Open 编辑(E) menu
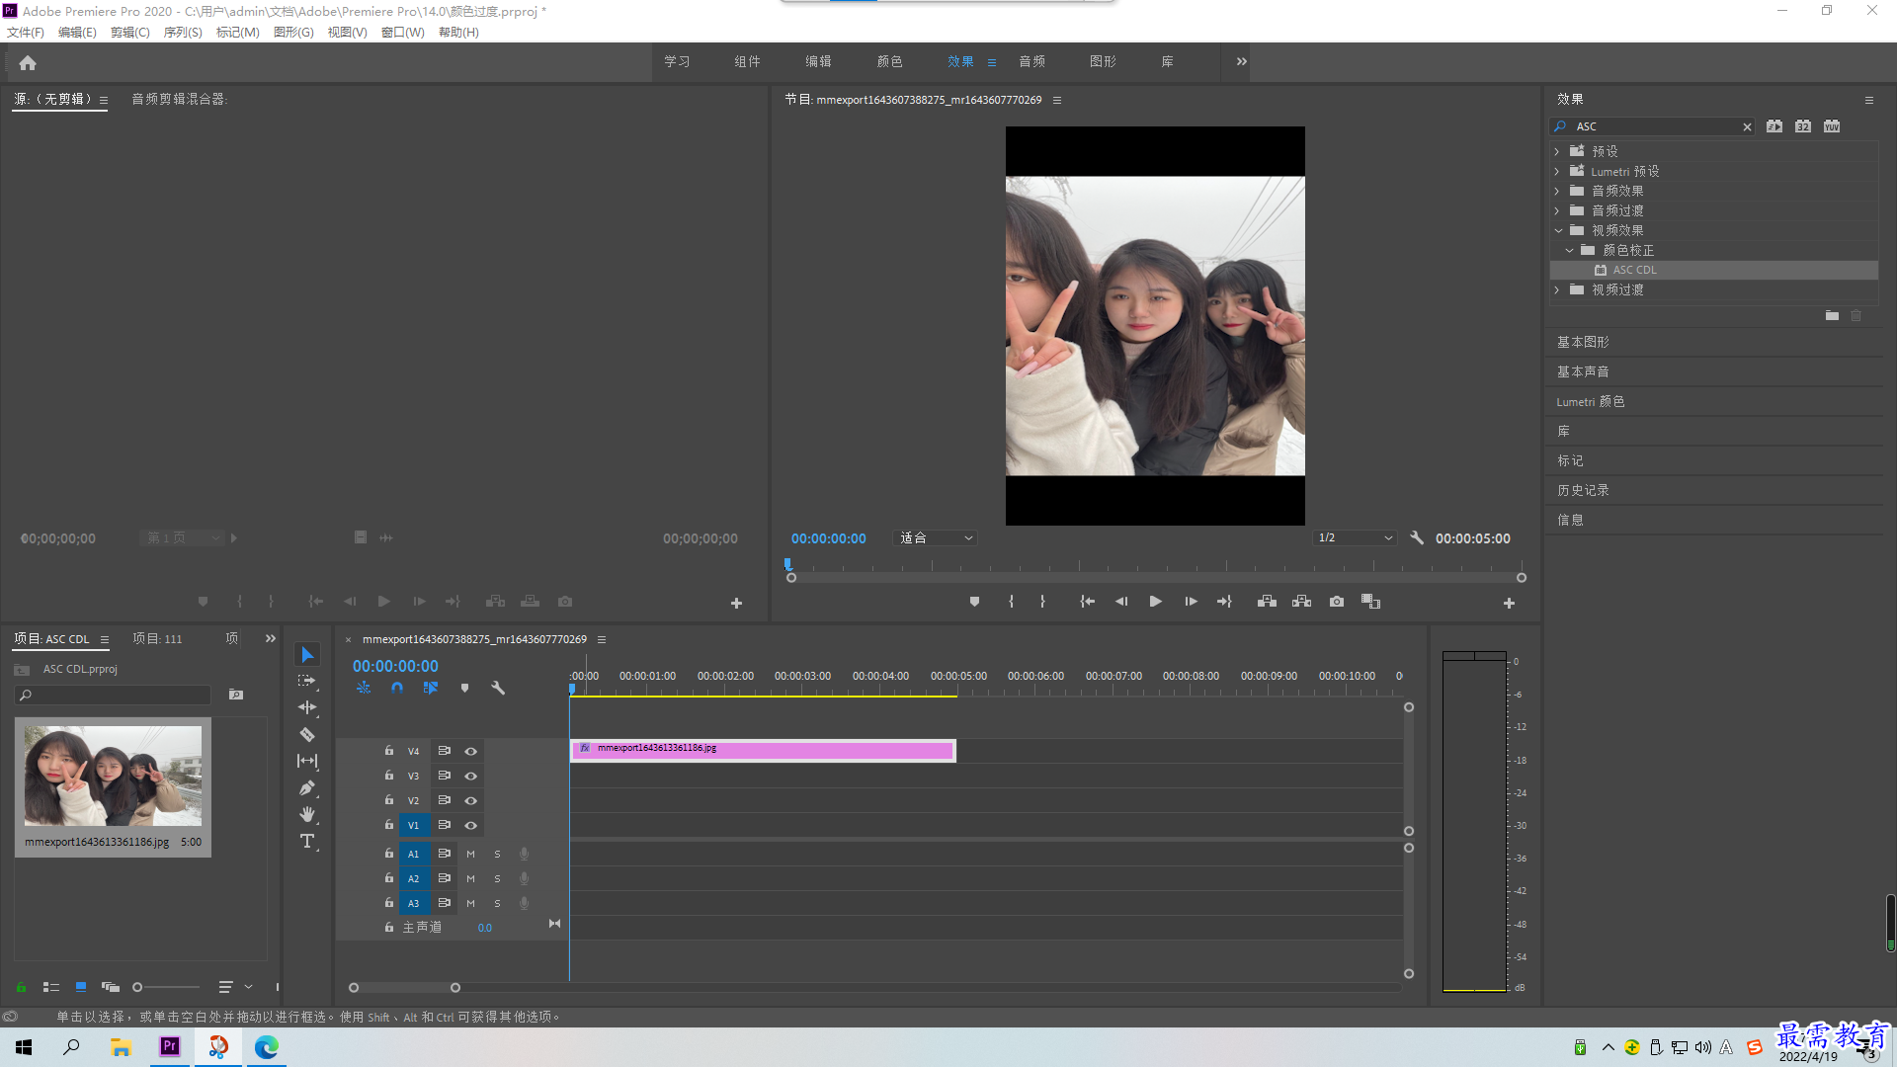This screenshot has height=1067, width=1897. click(x=77, y=32)
